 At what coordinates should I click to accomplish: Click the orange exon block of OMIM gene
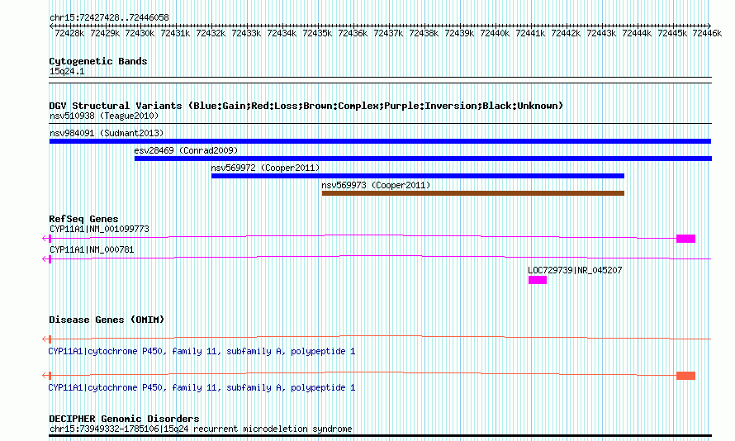pos(685,376)
